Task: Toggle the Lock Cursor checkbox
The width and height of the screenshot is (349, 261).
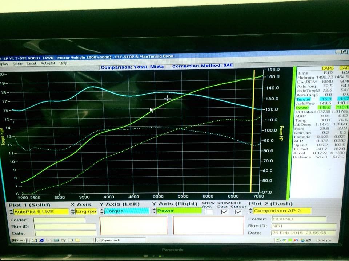Action: coord(238,211)
